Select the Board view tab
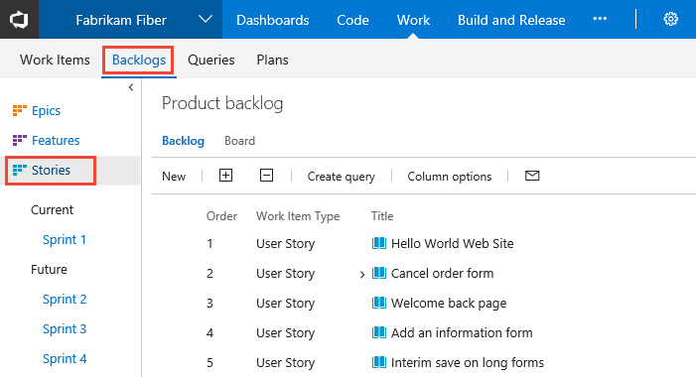The width and height of the screenshot is (696, 377). (239, 141)
